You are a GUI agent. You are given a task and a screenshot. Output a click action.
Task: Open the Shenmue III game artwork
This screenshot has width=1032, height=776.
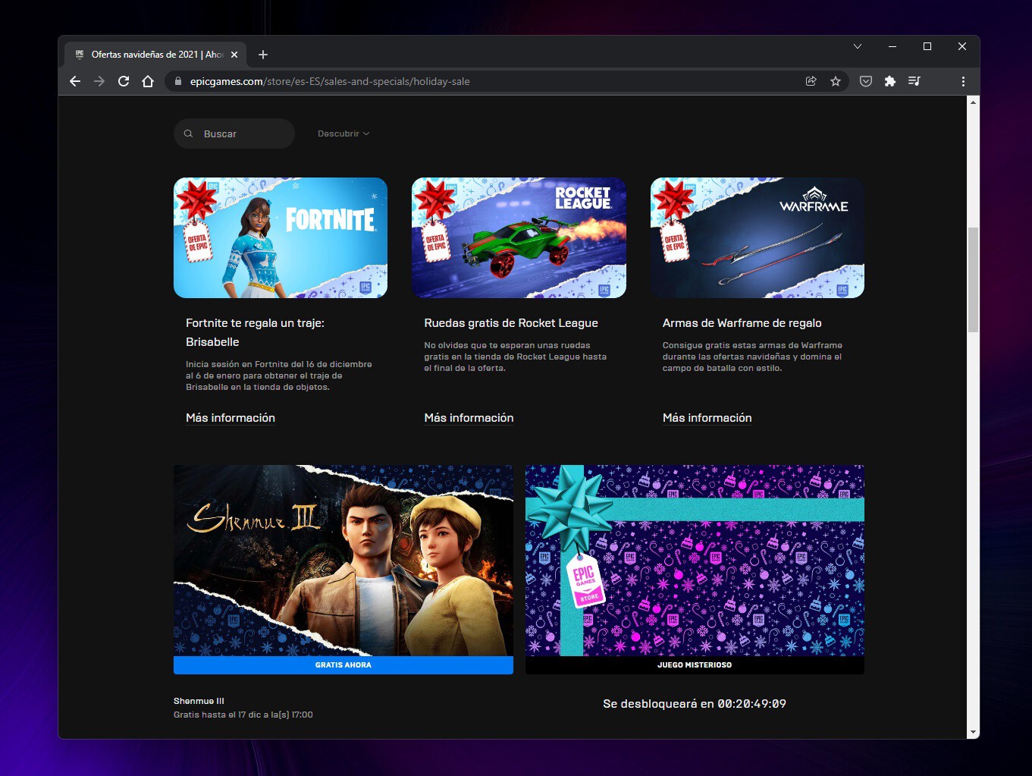343,561
